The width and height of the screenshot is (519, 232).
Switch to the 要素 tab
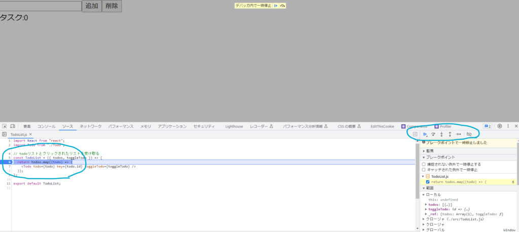[27, 126]
